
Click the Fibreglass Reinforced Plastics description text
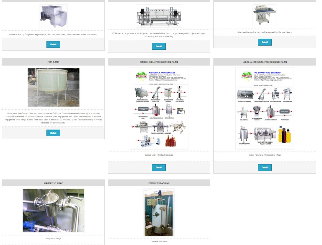53,118
